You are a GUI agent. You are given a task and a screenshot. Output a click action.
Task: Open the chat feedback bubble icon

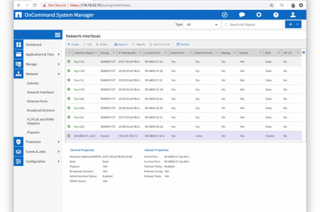[x=242, y=15]
